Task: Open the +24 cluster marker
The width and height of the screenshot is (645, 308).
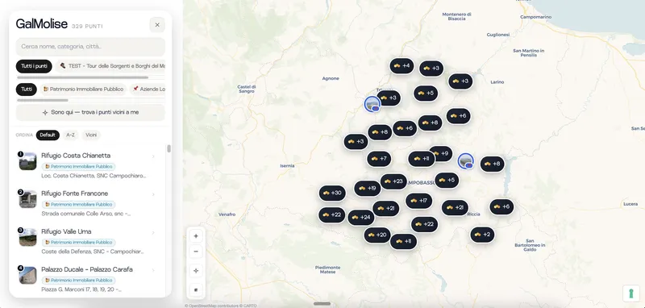Action: 361,217
